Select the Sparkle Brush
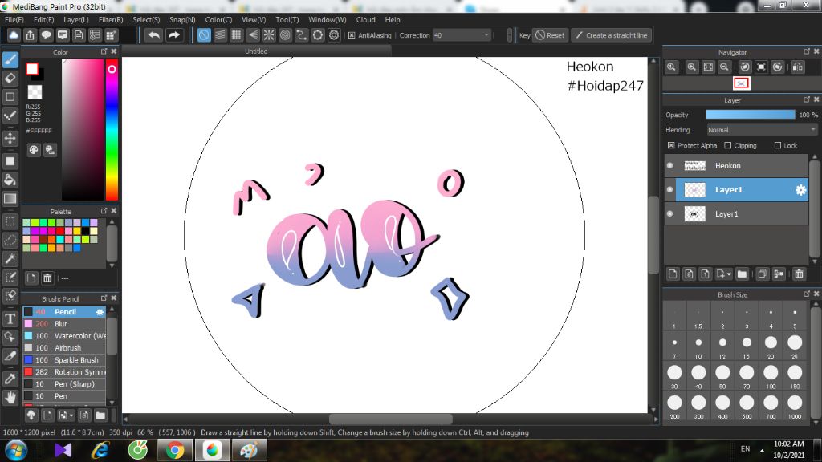Screen dimensions: 822x462 [x=64, y=360]
